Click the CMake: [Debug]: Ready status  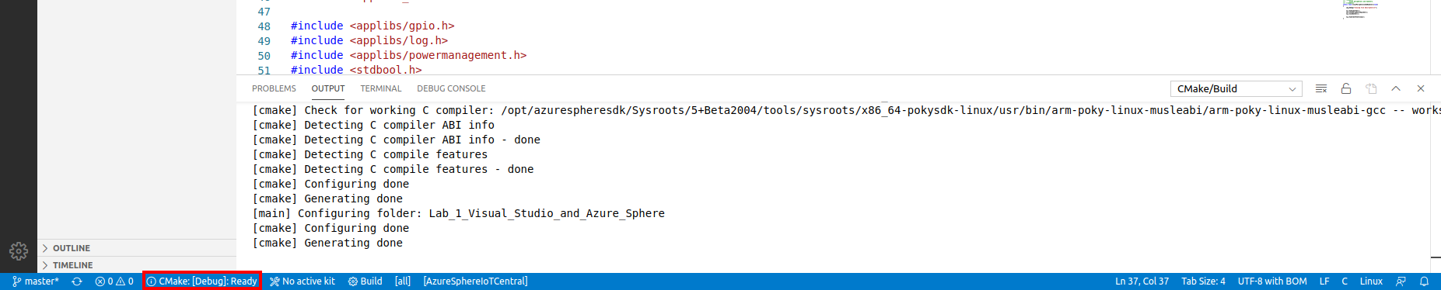202,281
